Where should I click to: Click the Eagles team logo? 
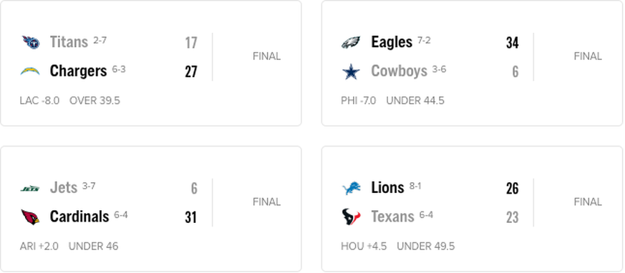[x=351, y=42]
